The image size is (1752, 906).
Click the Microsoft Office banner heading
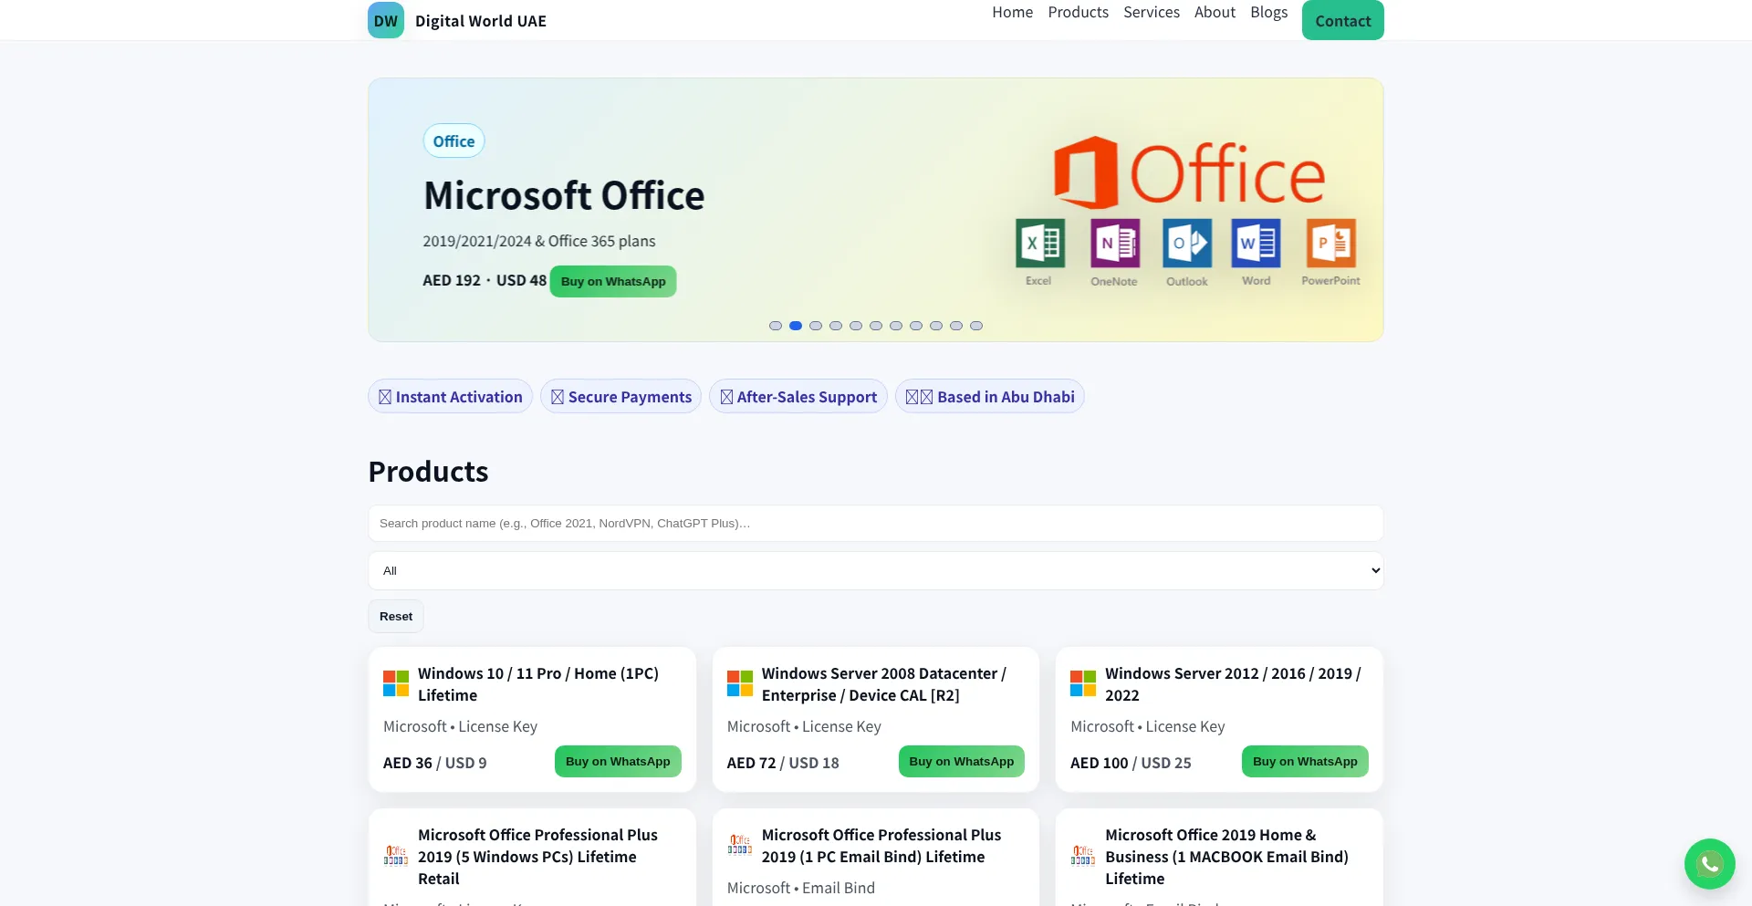point(564,195)
